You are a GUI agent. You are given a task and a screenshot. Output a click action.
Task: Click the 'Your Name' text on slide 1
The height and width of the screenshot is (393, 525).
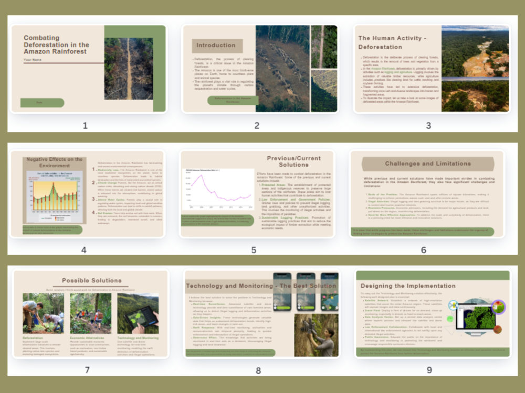(x=33, y=60)
